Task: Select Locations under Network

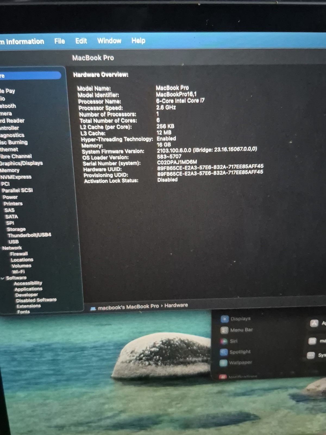Action: coord(22,260)
